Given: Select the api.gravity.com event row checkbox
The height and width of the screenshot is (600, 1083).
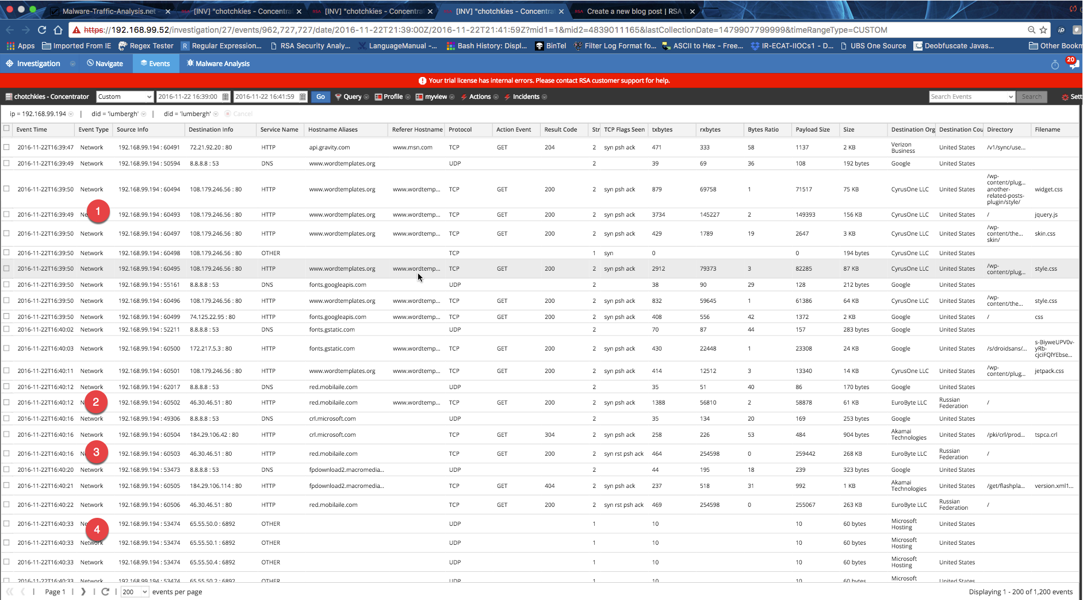Looking at the screenshot, I should pyautogui.click(x=7, y=147).
